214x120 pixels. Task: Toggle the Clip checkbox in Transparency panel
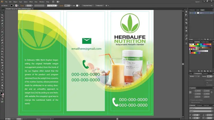click(206, 83)
